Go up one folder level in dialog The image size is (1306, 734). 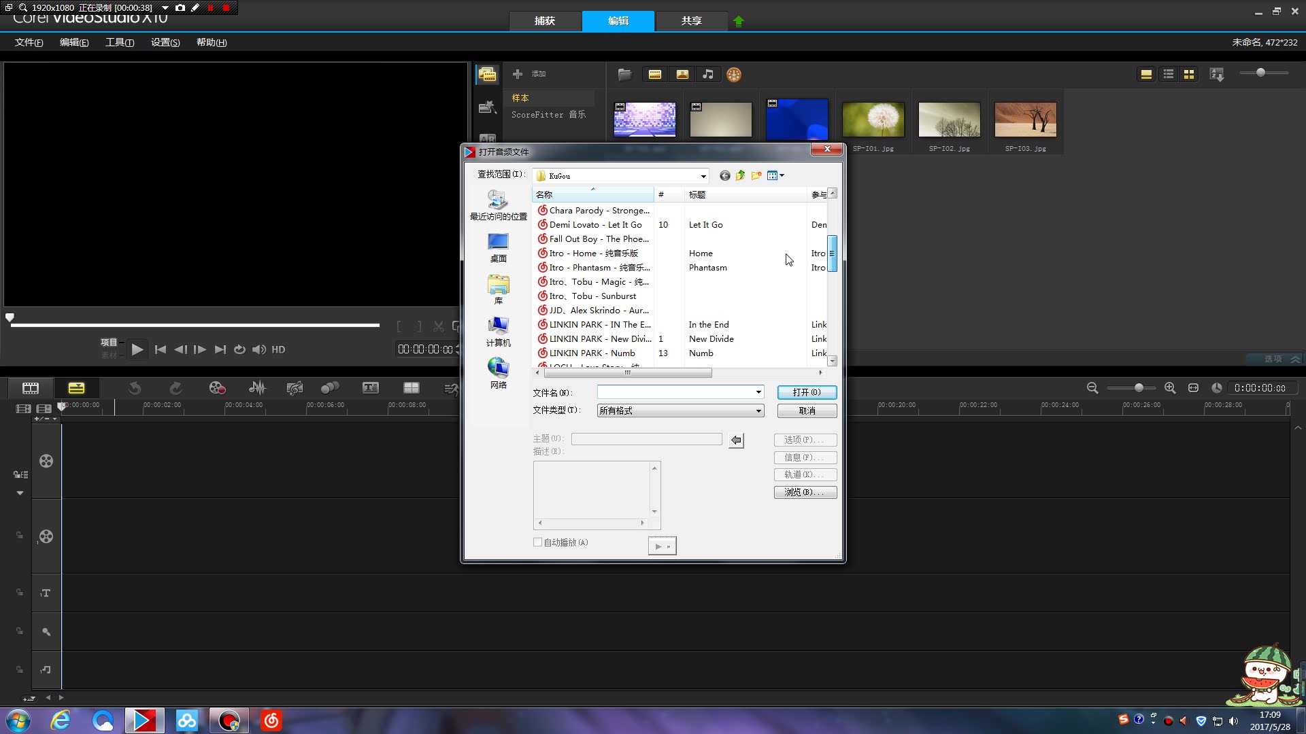[740, 176]
